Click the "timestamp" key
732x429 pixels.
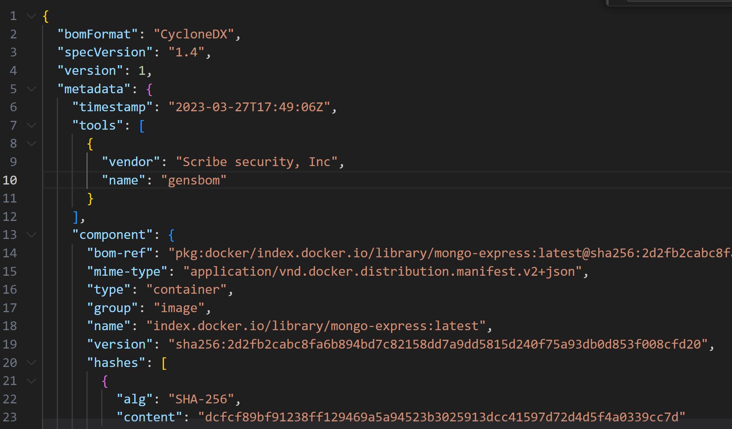(x=113, y=107)
